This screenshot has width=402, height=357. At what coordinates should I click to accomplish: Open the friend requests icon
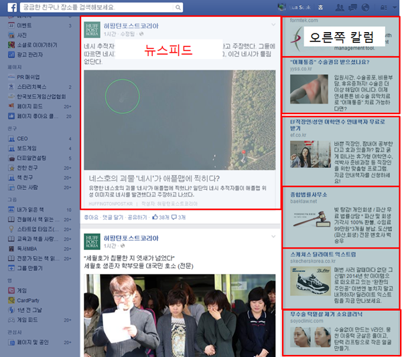pyautogui.click(x=340, y=7)
